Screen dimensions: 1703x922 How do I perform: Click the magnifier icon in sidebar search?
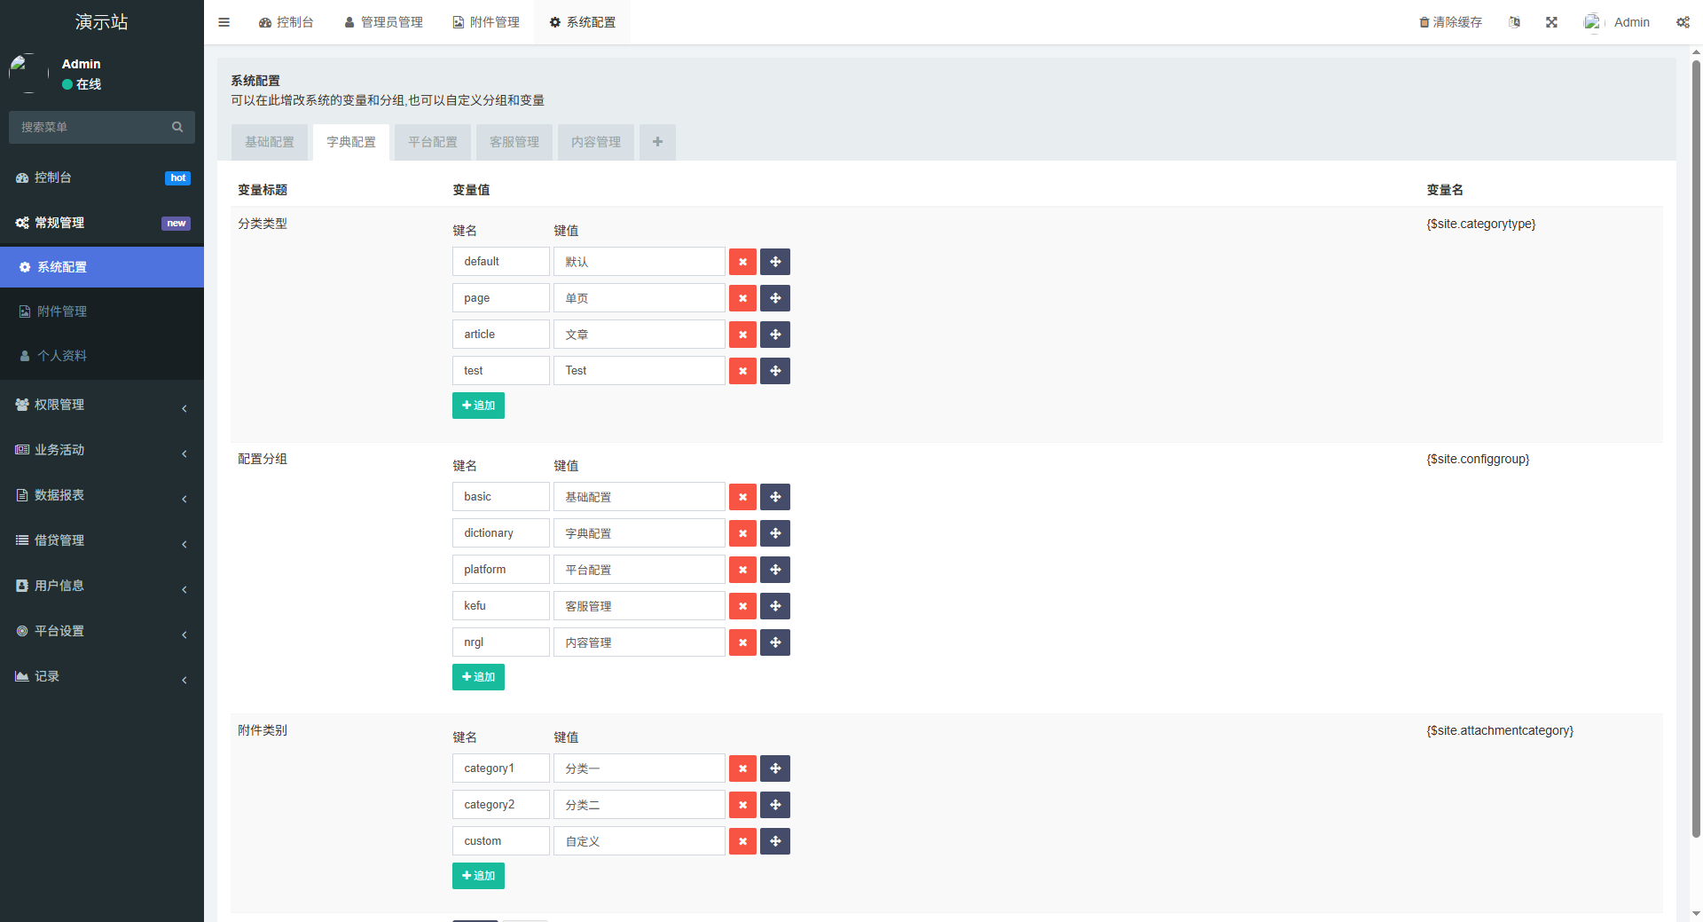[177, 127]
